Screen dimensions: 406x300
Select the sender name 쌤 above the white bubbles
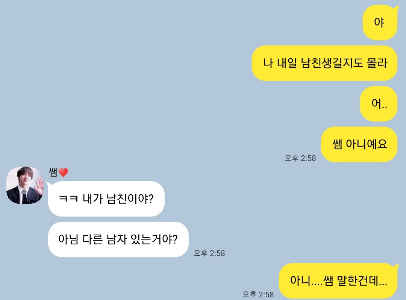point(53,172)
